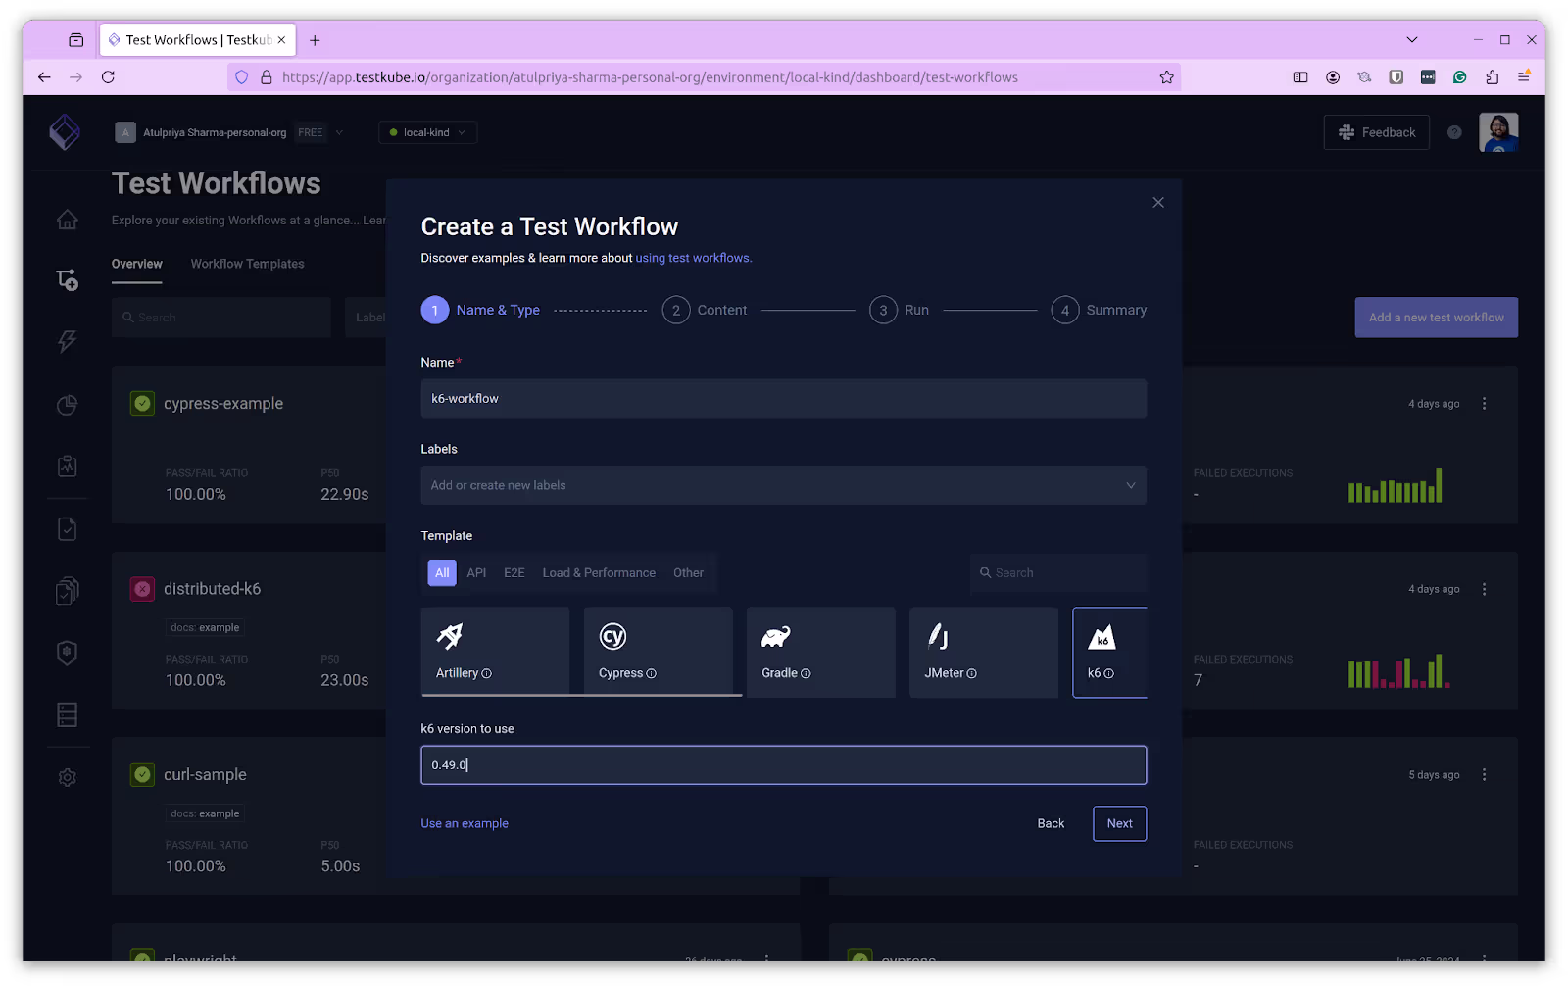Image resolution: width=1568 pixels, height=986 pixels.
Task: Go to the Name & Type step
Action: click(480, 310)
